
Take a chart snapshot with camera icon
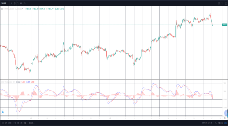[226, 3]
